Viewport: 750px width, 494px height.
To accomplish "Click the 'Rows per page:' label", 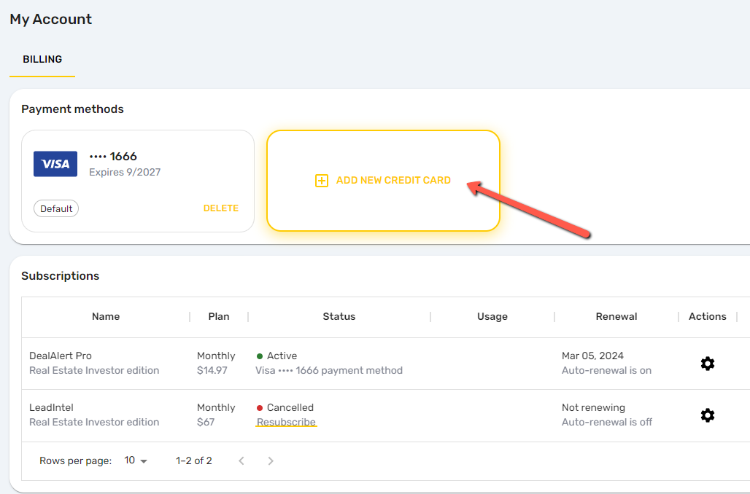I will (76, 460).
